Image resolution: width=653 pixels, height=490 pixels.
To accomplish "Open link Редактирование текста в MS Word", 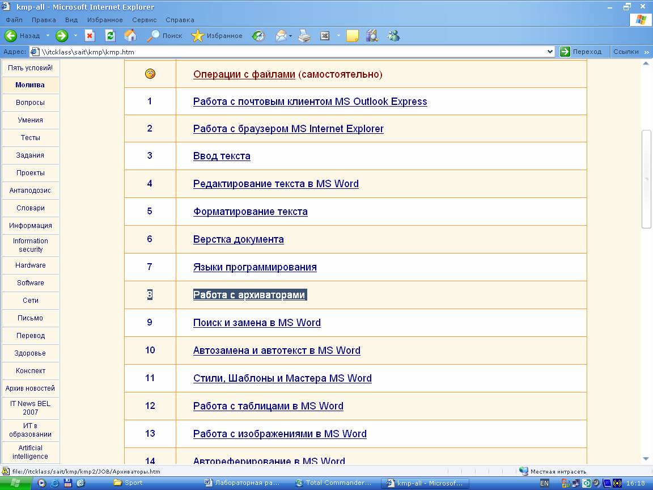I will click(x=275, y=184).
